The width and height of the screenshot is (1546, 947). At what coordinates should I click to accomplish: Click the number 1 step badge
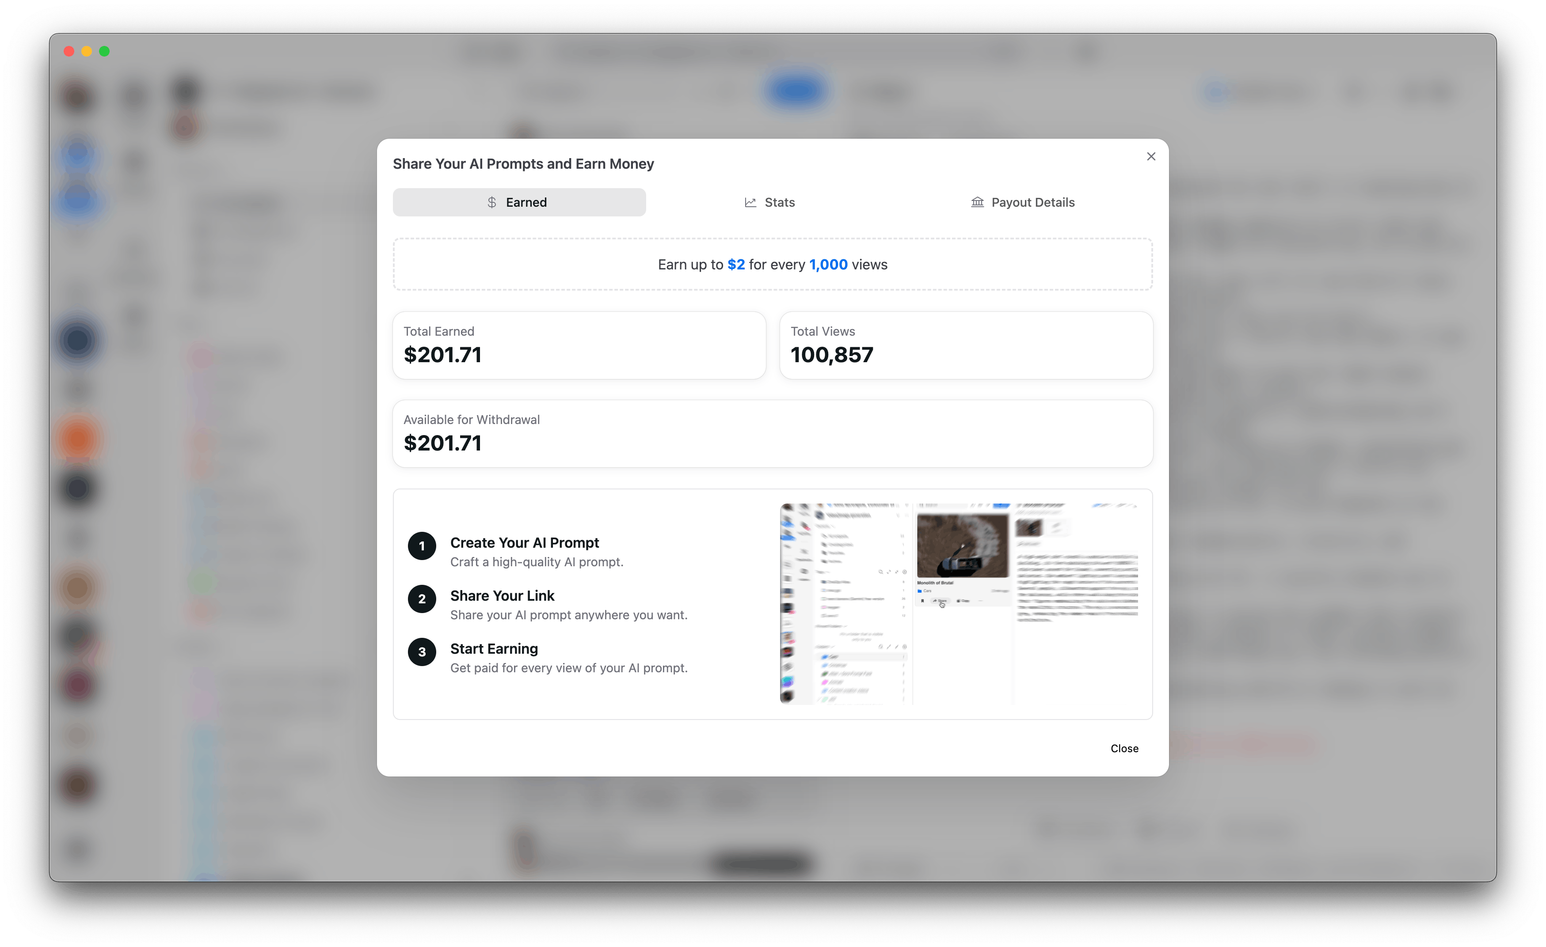(422, 545)
